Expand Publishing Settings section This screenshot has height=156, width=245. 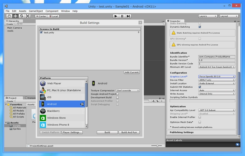(201, 132)
